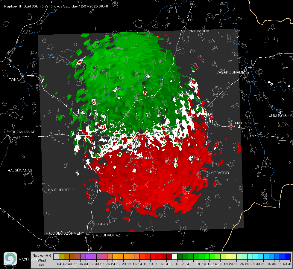The image size is (293, 269).
Task: Click the m/s unit label in legend
Action: pyautogui.click(x=42, y=265)
